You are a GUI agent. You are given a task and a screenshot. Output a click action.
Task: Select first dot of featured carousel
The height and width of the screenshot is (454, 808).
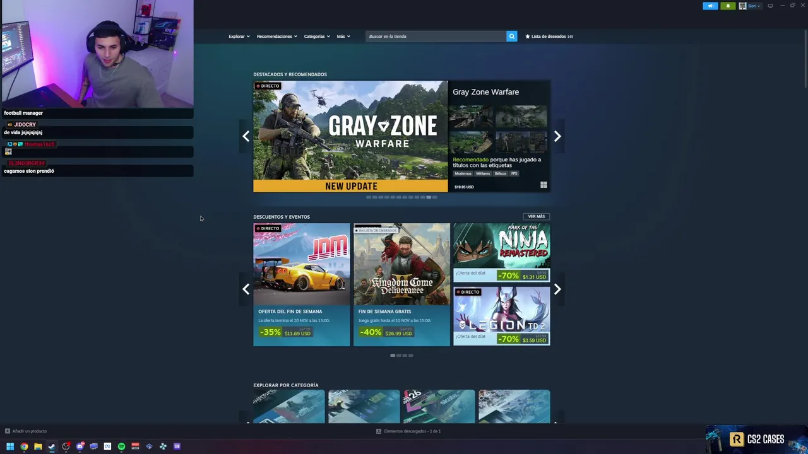(369, 197)
